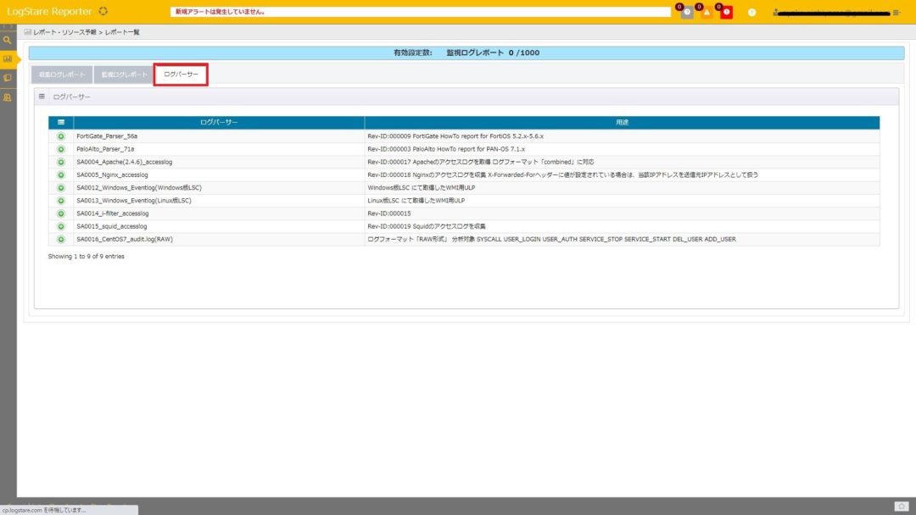Click green icon for SA0012_Windows_Eventlog(Windows版LSC)
The width and height of the screenshot is (916, 515).
tap(61, 188)
